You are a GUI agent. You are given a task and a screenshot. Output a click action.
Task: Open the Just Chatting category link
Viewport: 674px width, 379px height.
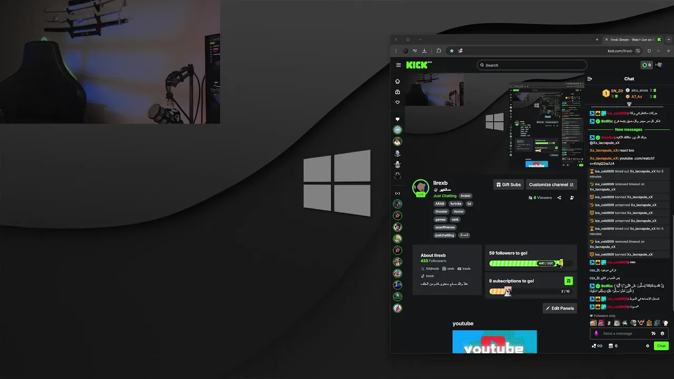tap(445, 196)
